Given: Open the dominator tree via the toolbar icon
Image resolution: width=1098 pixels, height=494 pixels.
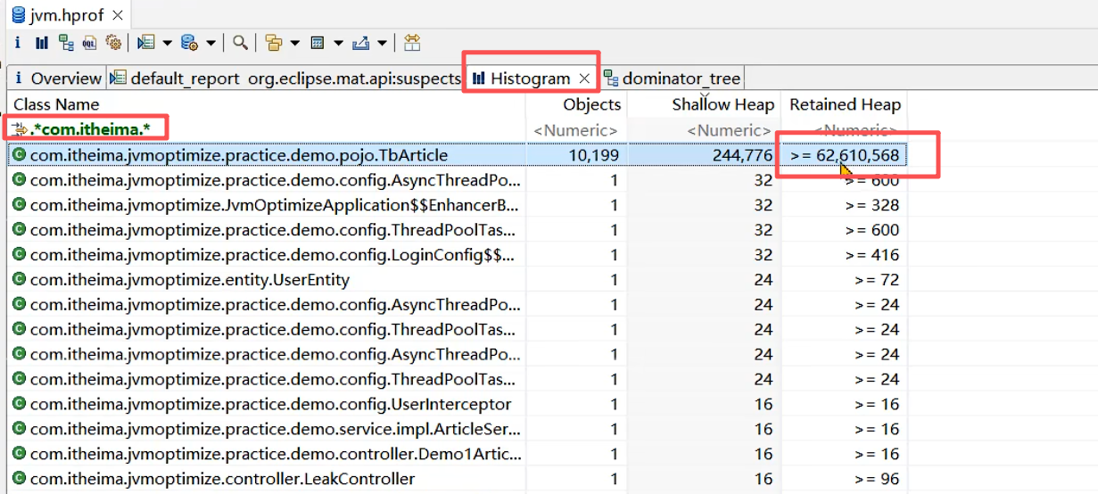Looking at the screenshot, I should tap(66, 42).
